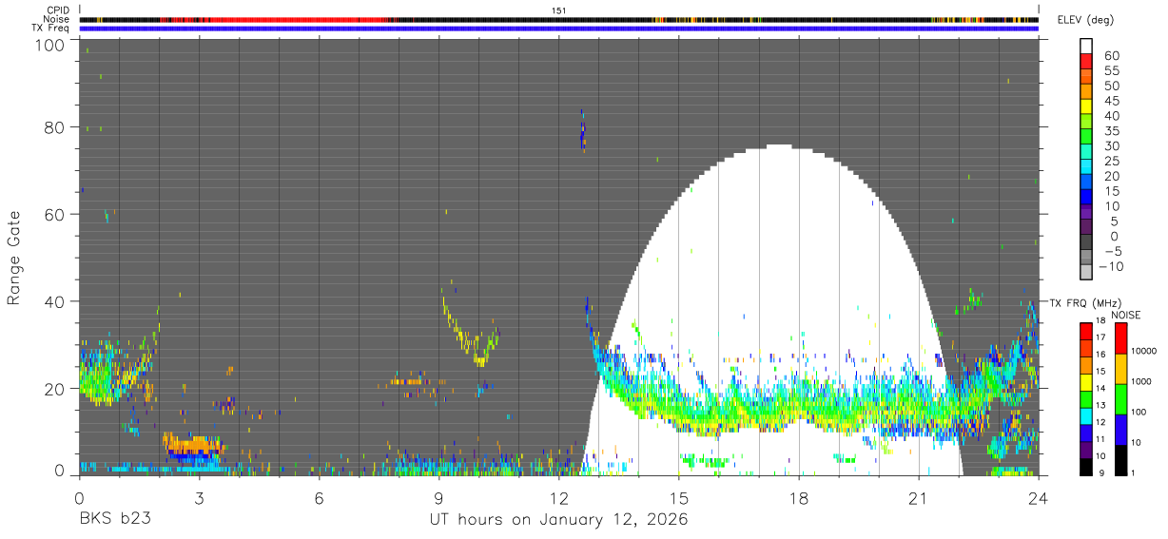1168x539 pixels.
Task: Click the '100' tick on Range Gate axis
Action: pyautogui.click(x=49, y=46)
